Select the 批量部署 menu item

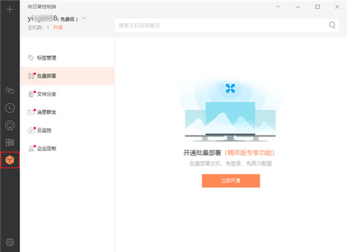67,76
